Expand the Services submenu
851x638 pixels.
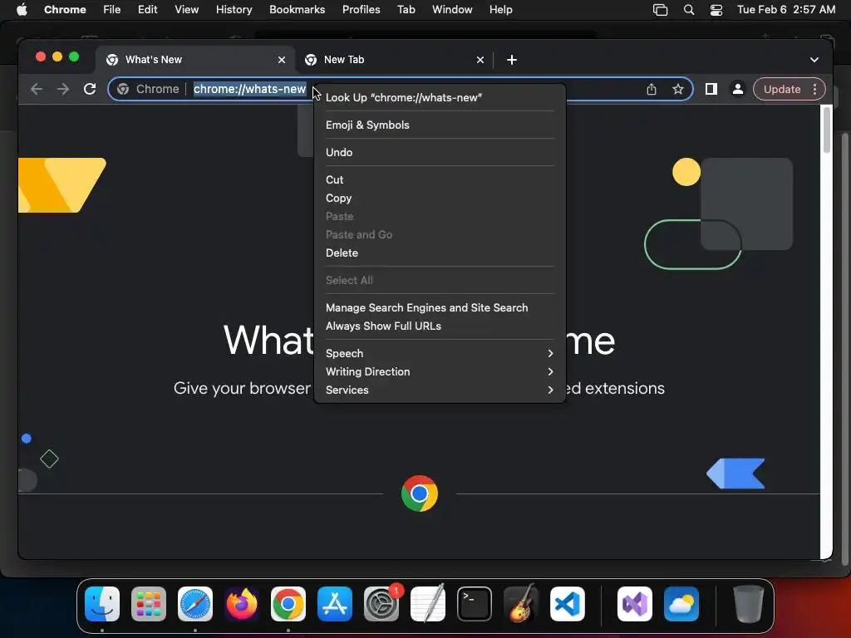(440, 390)
